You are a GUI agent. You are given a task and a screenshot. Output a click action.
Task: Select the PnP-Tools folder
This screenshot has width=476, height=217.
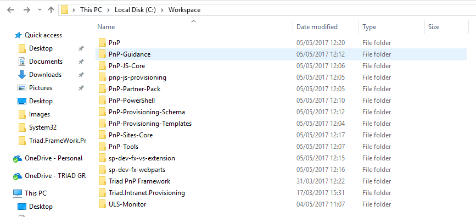(x=124, y=147)
